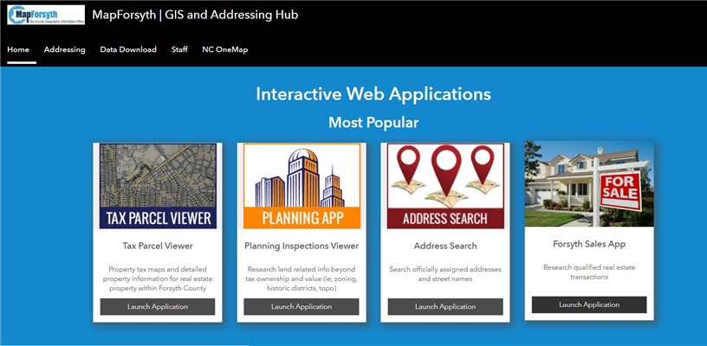
Task: Open the Staff tab
Action: [x=179, y=49]
